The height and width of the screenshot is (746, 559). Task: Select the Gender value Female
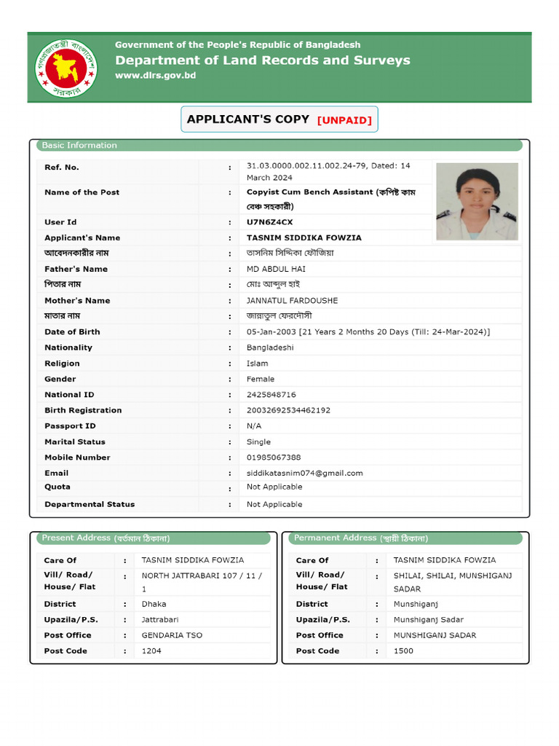pyautogui.click(x=261, y=379)
